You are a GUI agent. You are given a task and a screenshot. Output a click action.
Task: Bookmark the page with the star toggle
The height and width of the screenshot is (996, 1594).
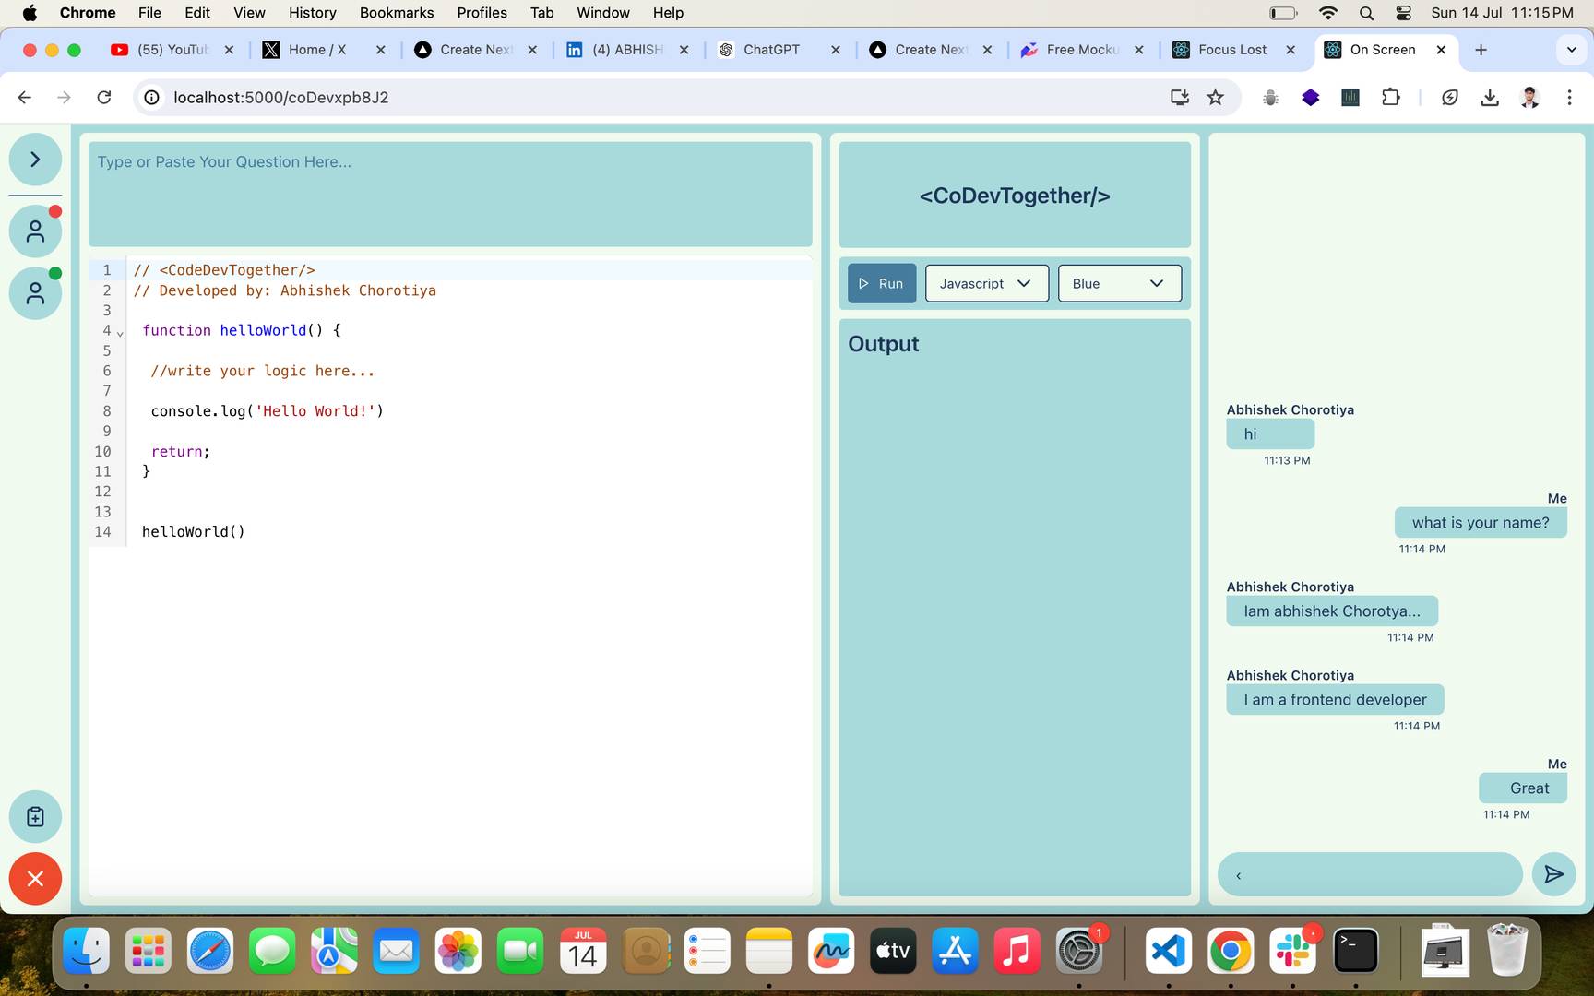click(x=1216, y=97)
